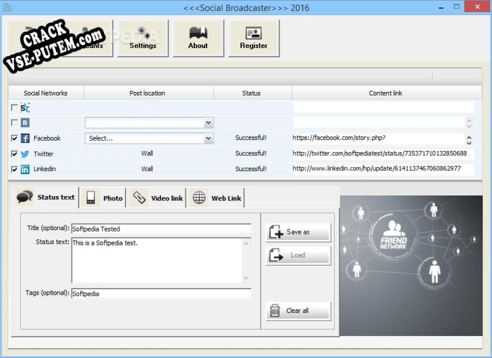
Task: Click the status text scrollbar down arrow
Action: [x=246, y=278]
